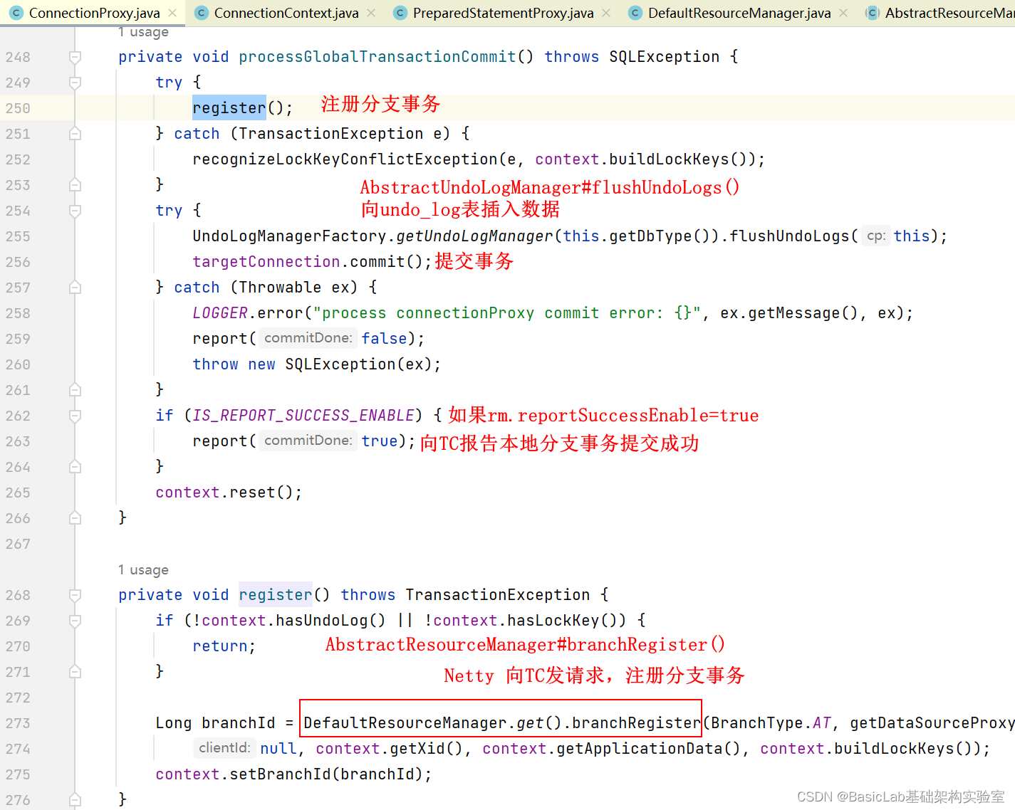Screen dimensions: 1015x810
Task: Click branchRegister method call on line 273
Action: coord(637,723)
